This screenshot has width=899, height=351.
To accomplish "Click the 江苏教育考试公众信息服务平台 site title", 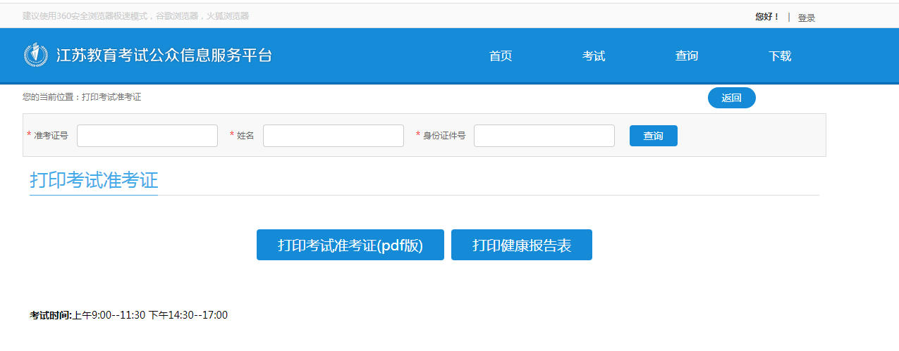I will 164,56.
